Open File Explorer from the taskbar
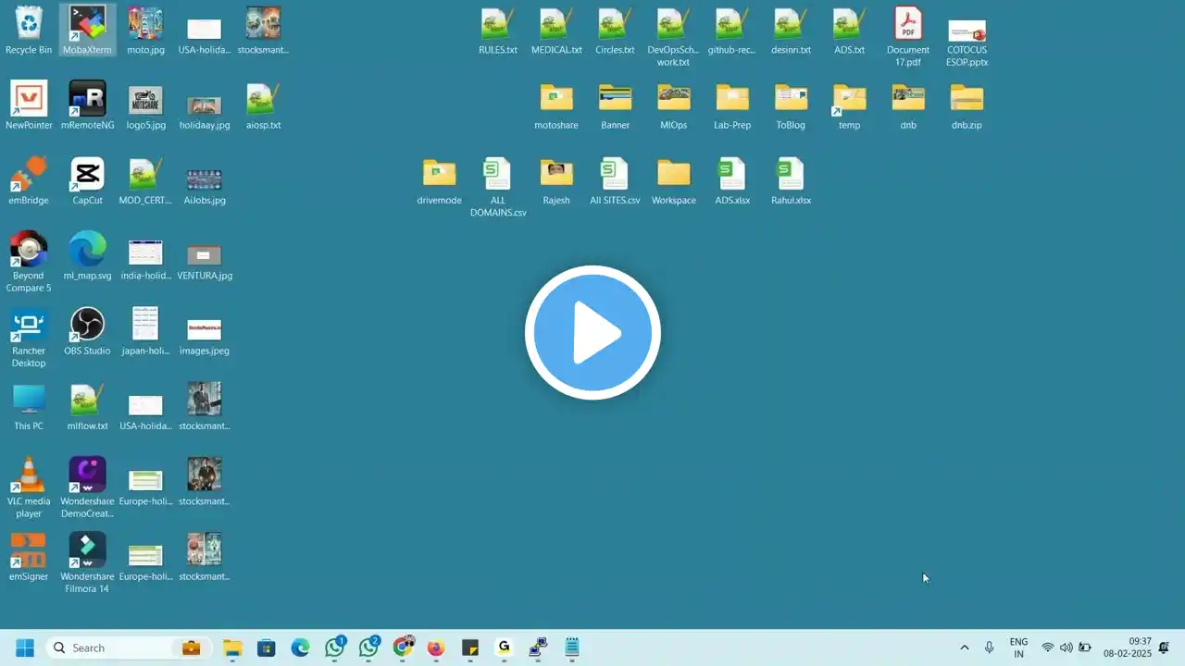This screenshot has width=1185, height=666. (232, 647)
